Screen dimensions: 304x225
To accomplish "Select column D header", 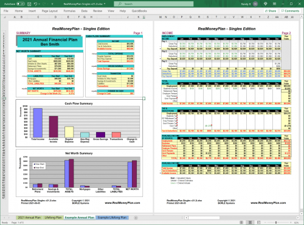I will 55,17.
